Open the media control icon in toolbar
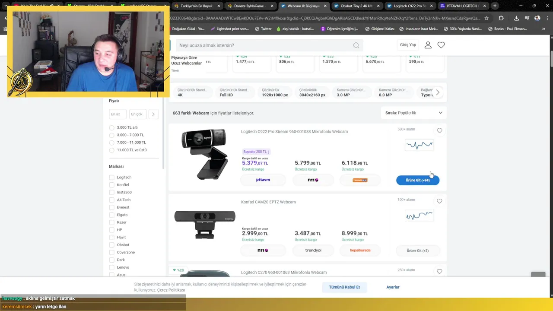Image resolution: width=553 pixels, height=311 pixels. [x=527, y=18]
